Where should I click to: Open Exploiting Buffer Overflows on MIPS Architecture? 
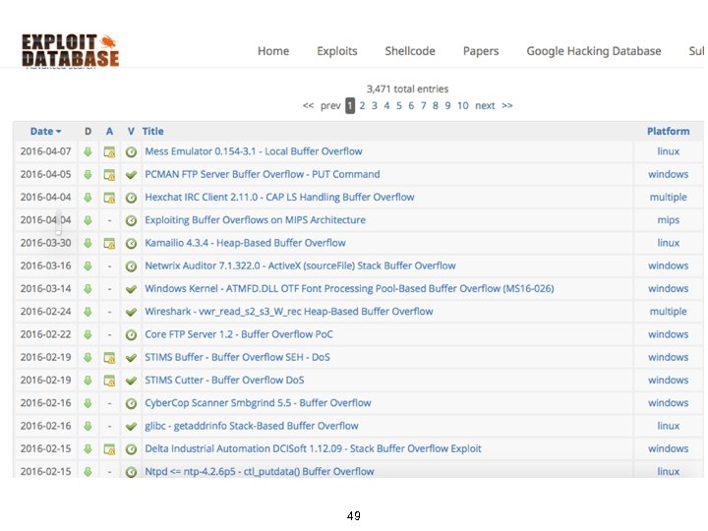coord(255,220)
